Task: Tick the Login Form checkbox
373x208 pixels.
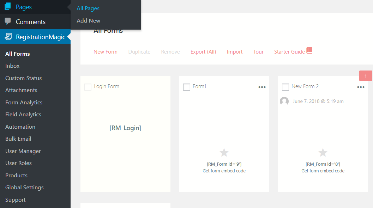Action: point(88,87)
